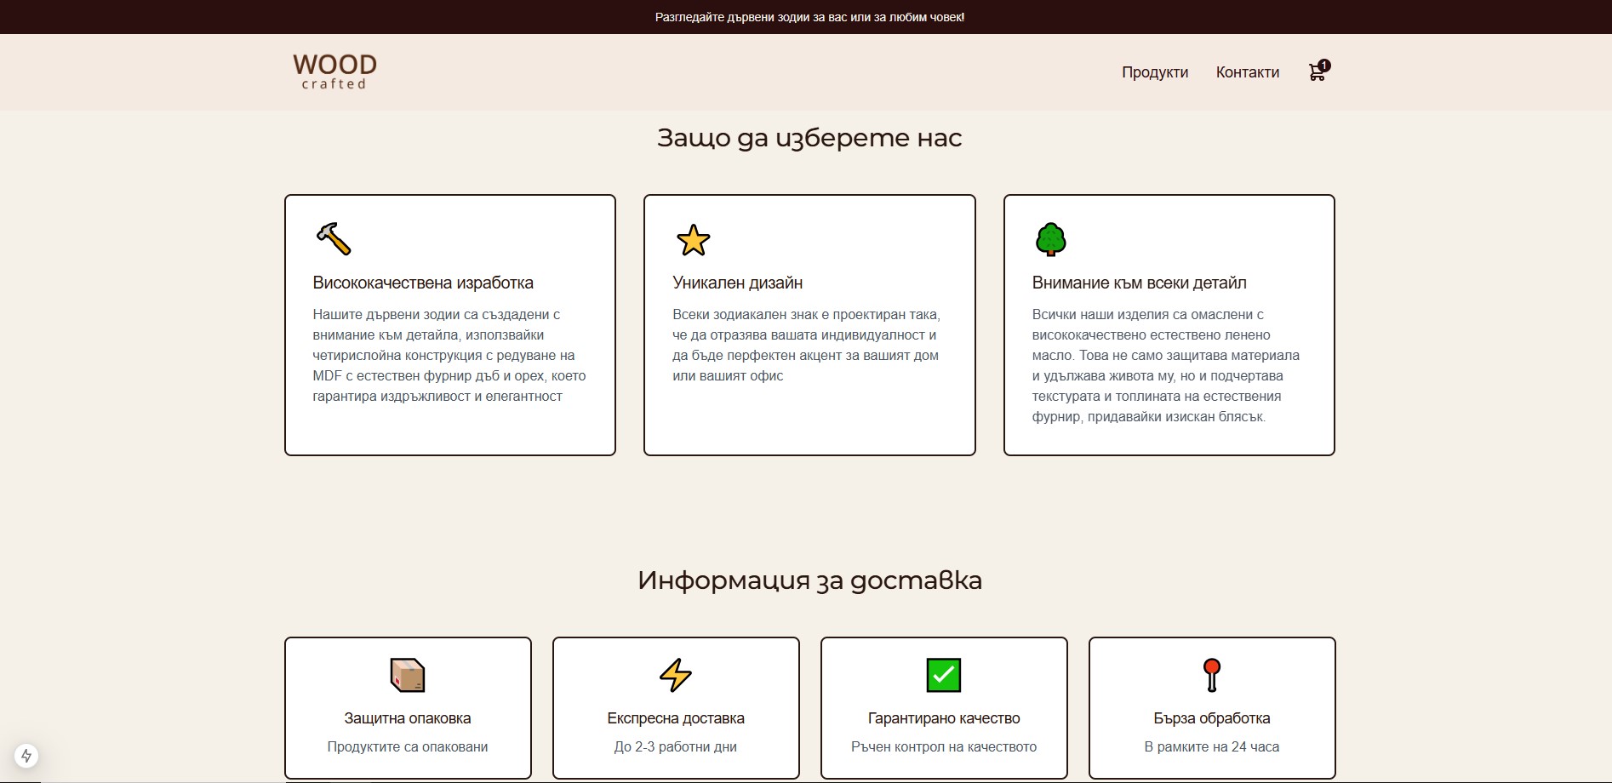
Task: Click the tree icon above Внимание към всеки детайл
Action: [1050, 239]
